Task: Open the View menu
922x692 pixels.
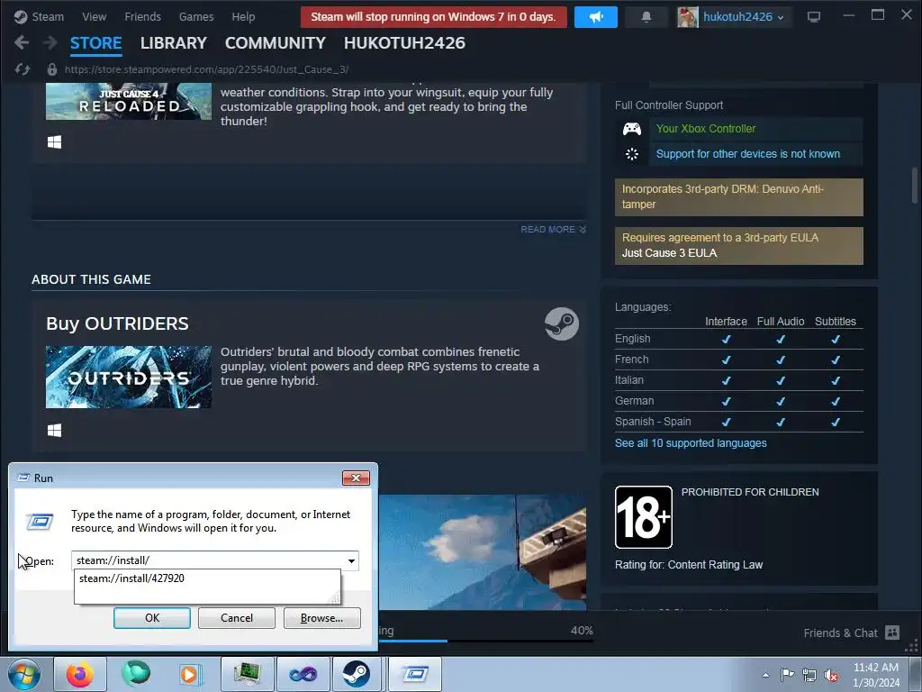Action: click(x=94, y=16)
